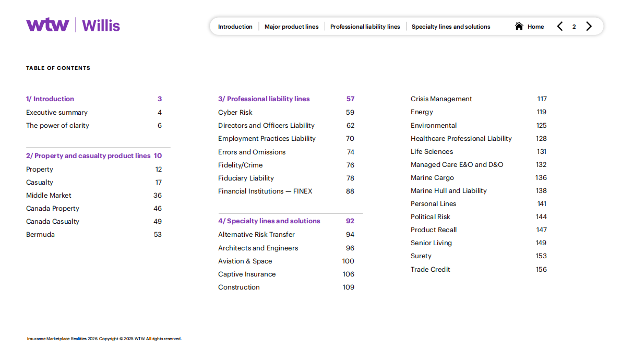Click the Home house icon
The image size is (621, 349).
519,26
